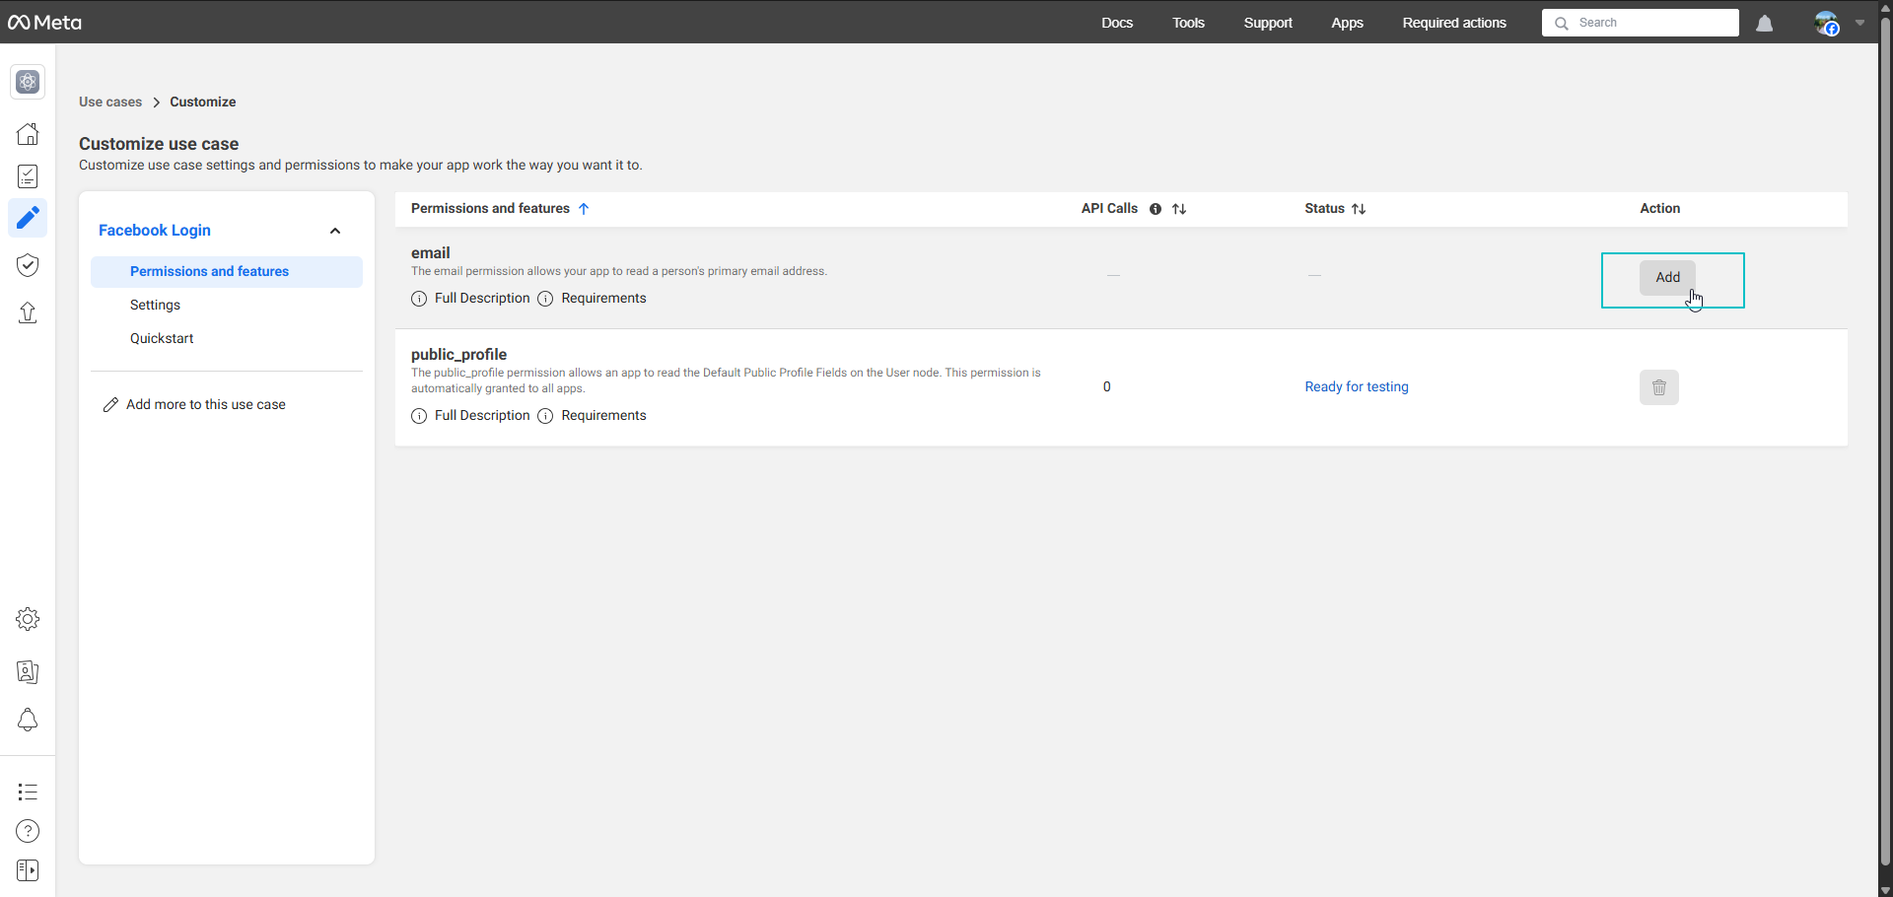Add the email permission
Screen dimensions: 1893x897
pos(1667,278)
